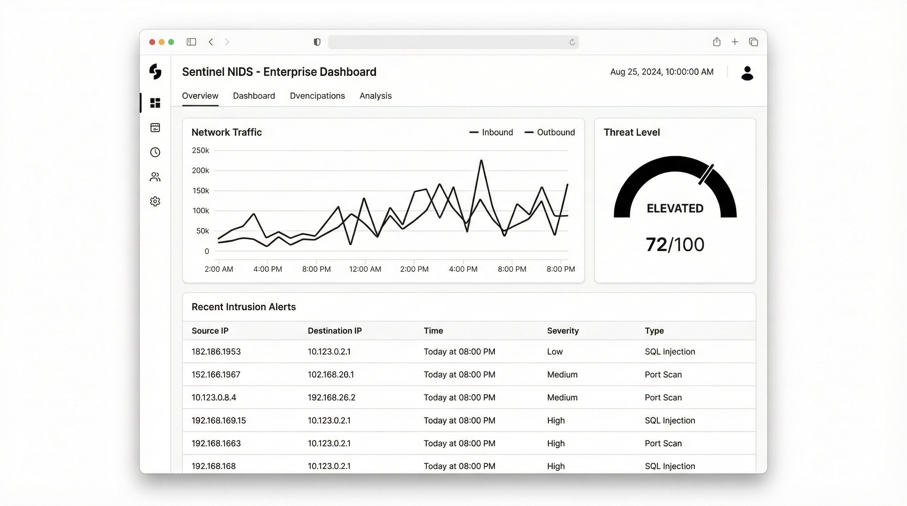Viewport: 907px width, 506px height.
Task: Open the calendar/events sidebar icon
Action: pyautogui.click(x=155, y=127)
